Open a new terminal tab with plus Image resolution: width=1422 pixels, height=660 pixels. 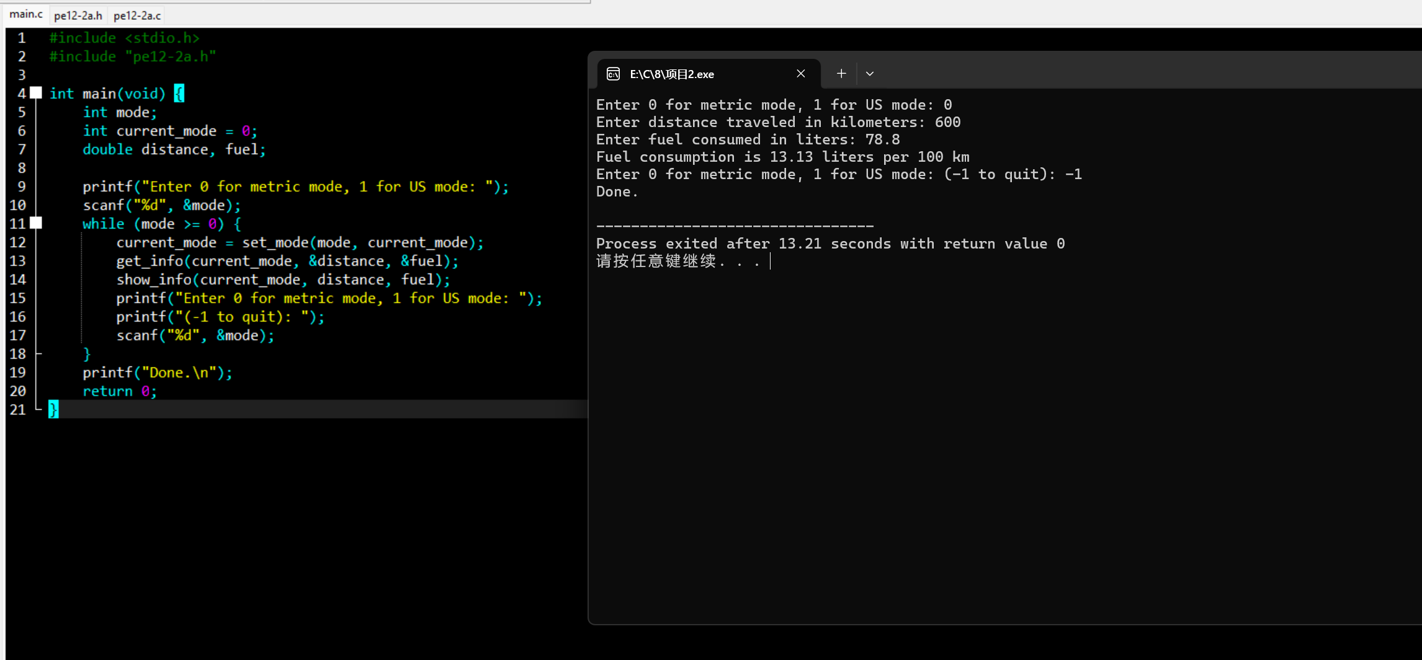[841, 74]
